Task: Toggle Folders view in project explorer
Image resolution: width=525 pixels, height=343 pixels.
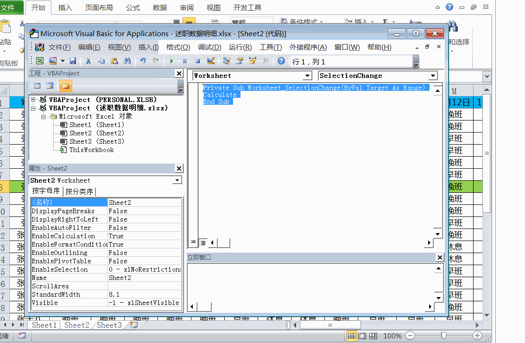Action: tap(65, 86)
